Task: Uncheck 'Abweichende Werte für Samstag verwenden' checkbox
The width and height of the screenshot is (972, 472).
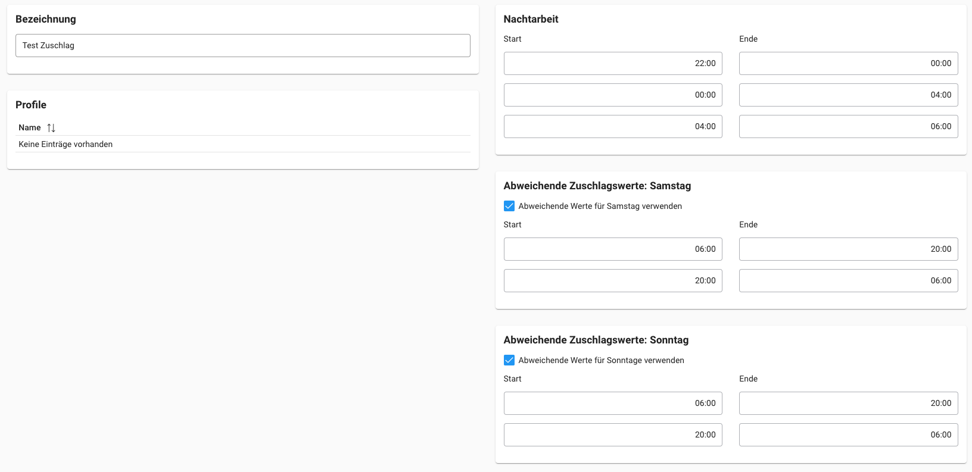Action: pyautogui.click(x=509, y=206)
